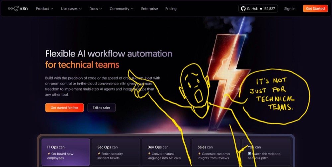Open the Community menu
Screen dimensions: 332x167
122,9
